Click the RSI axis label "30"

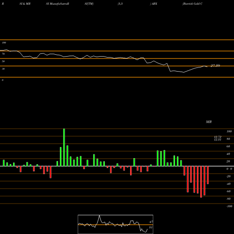click(3, 69)
